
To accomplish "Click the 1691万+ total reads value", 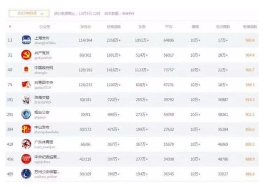I will [113, 55].
